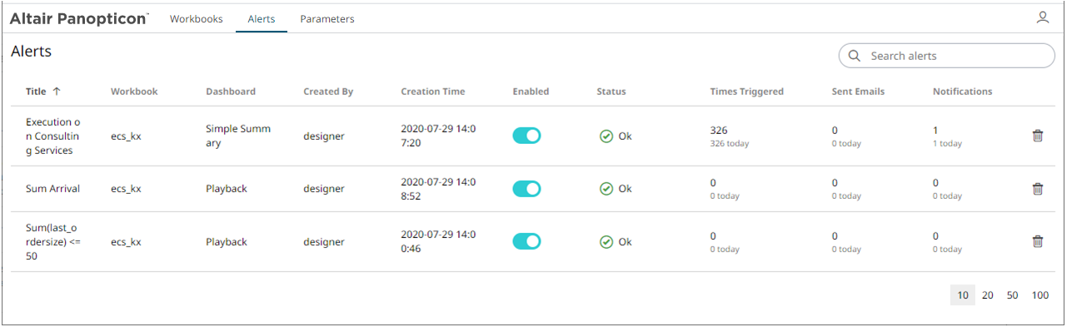
Task: Delete the Sum(last_ordersize) <= 50 alert
Action: coord(1038,241)
